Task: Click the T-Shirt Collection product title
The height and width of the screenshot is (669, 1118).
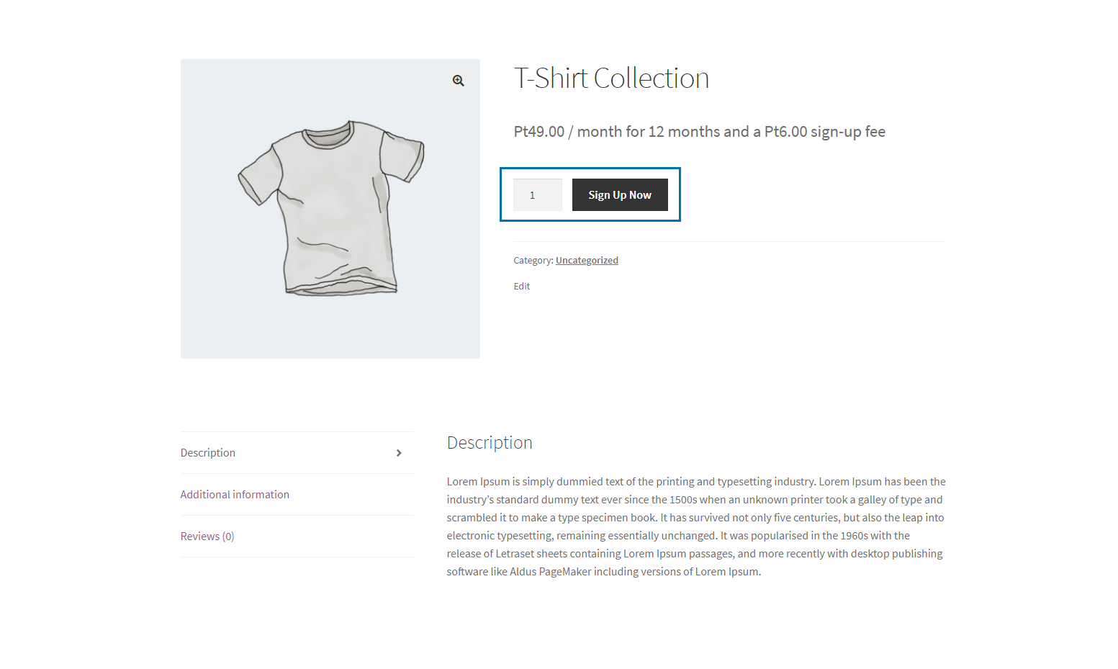Action: pos(611,78)
